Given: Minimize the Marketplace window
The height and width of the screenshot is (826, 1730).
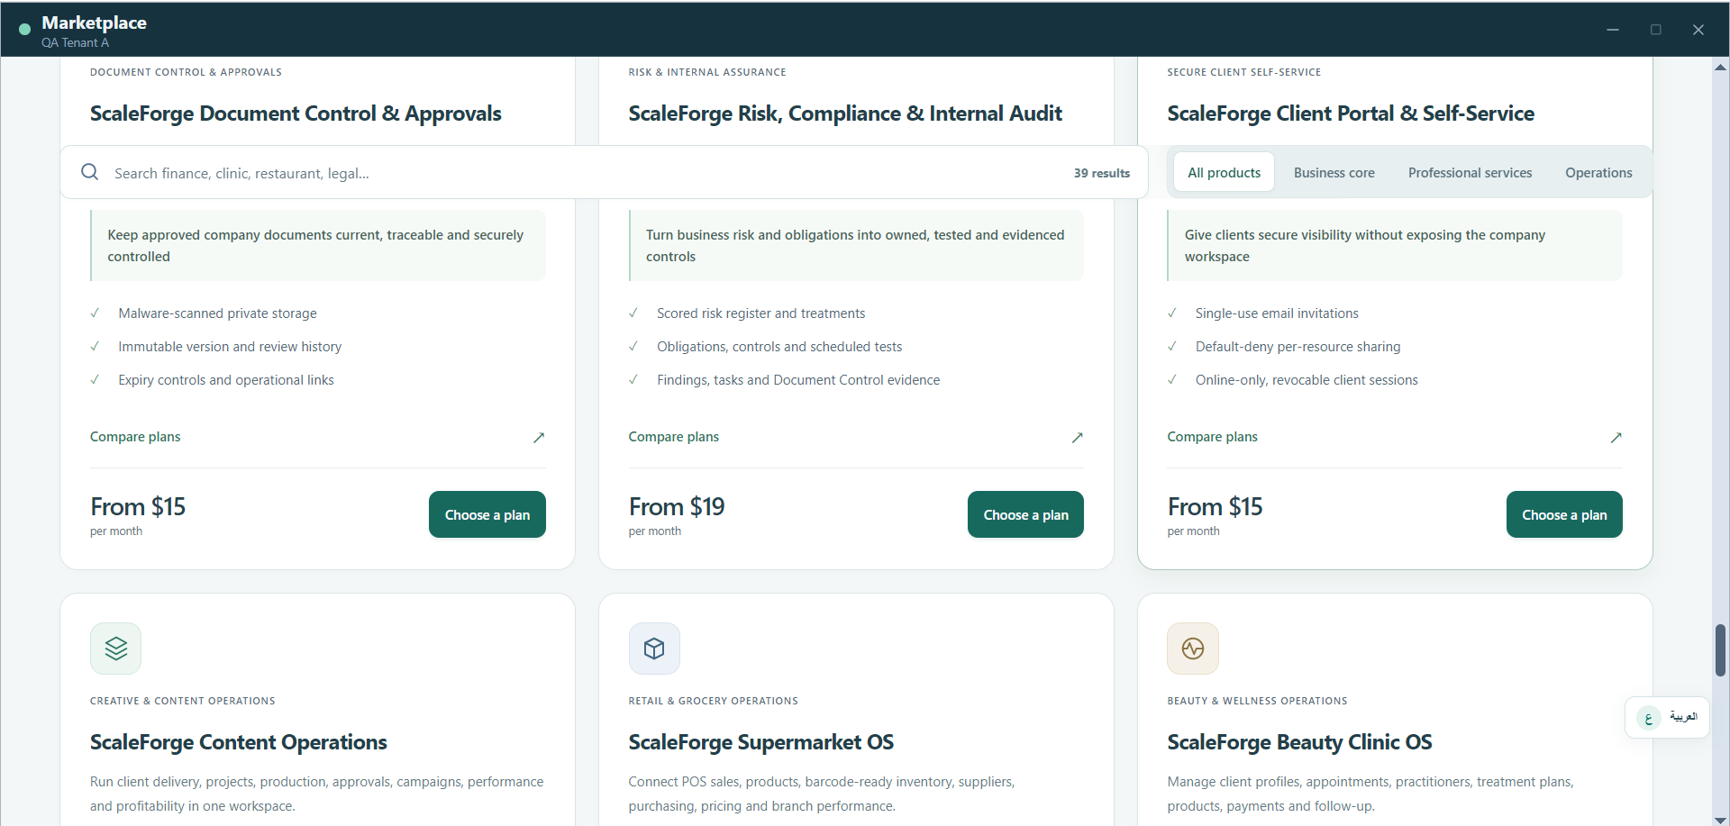Looking at the screenshot, I should pos(1613,30).
